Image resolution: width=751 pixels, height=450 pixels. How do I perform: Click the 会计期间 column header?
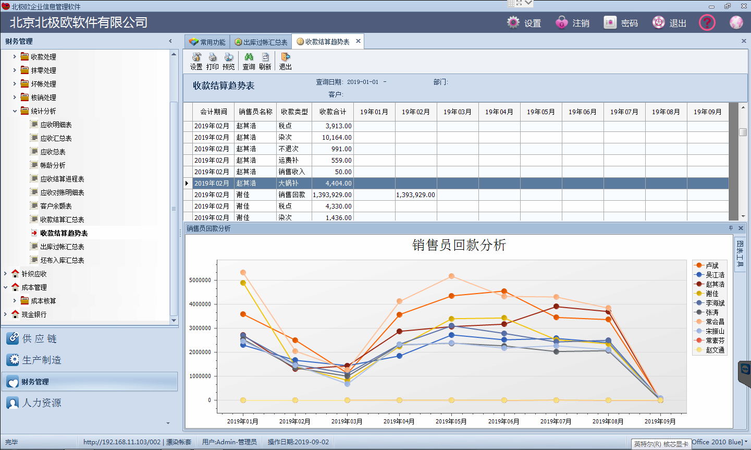(x=214, y=112)
